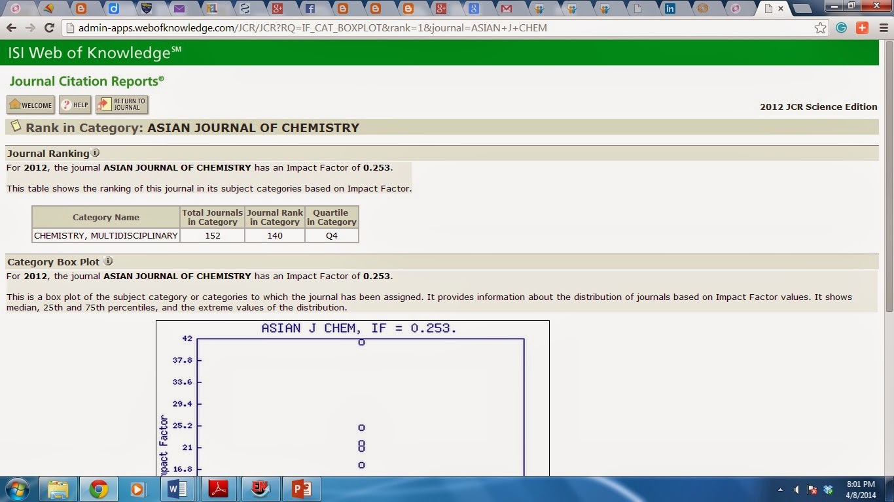
Task: Click the Category Name column header
Action: 106,217
